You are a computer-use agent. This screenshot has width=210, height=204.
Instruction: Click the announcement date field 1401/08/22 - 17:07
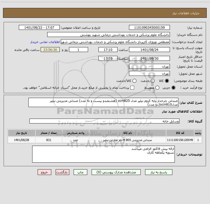pyautogui.click(x=39, y=28)
